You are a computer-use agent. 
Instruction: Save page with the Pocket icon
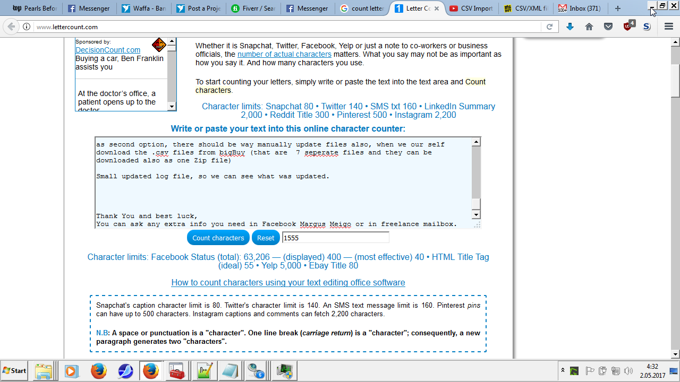click(608, 27)
